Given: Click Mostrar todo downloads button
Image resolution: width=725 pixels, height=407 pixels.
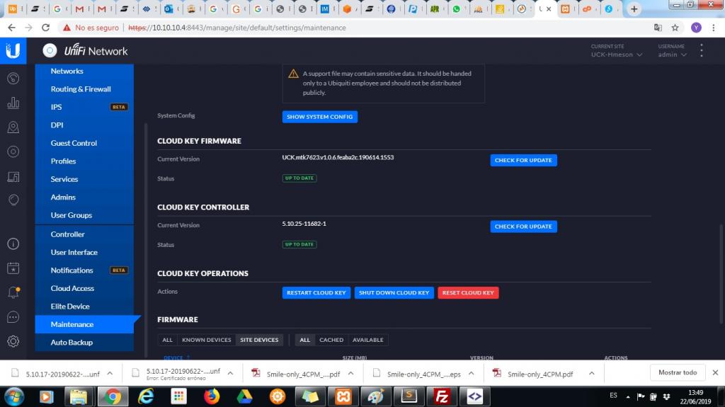Looking at the screenshot, I should pos(678,372).
